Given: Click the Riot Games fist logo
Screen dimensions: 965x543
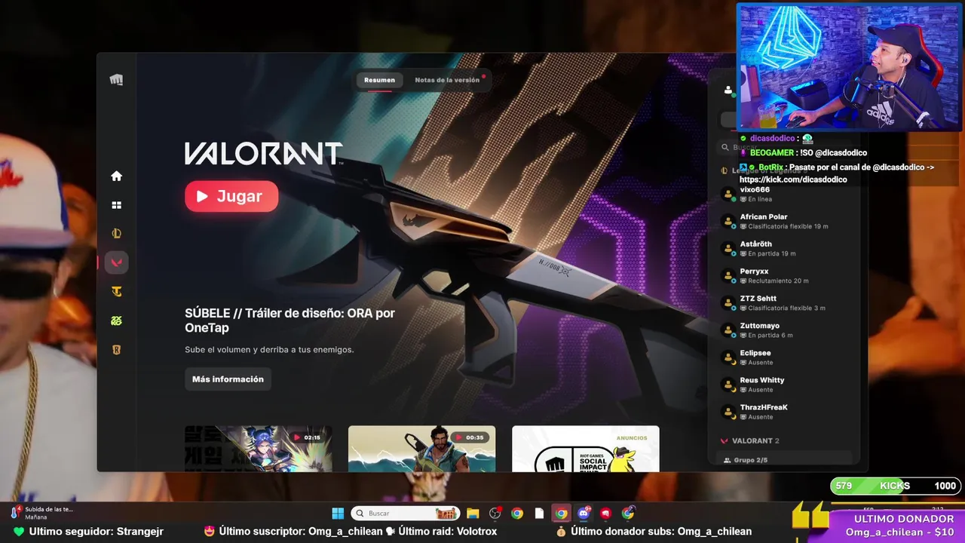Looking at the screenshot, I should coord(116,80).
